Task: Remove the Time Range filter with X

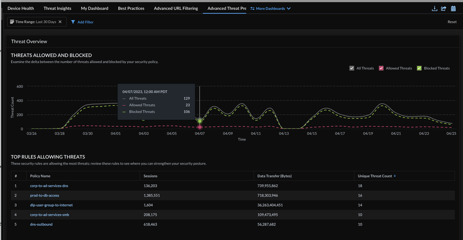Action: [x=60, y=22]
